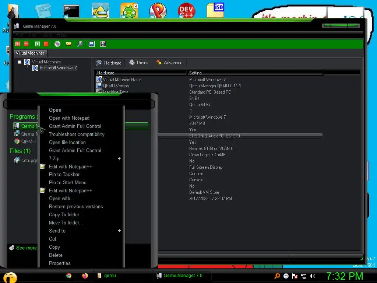This screenshot has width=377, height=283.
Task: Click the blue floppy disk save icon
Action: click(92, 44)
